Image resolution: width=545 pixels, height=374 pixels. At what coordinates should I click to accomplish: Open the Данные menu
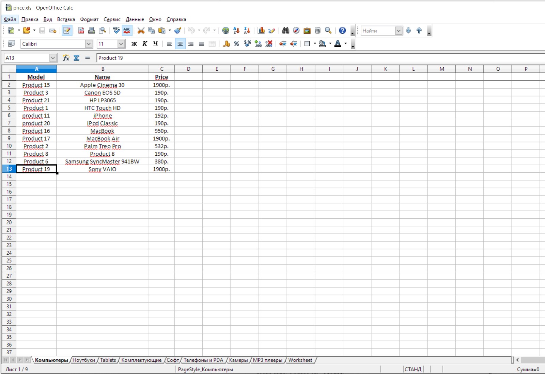(135, 19)
